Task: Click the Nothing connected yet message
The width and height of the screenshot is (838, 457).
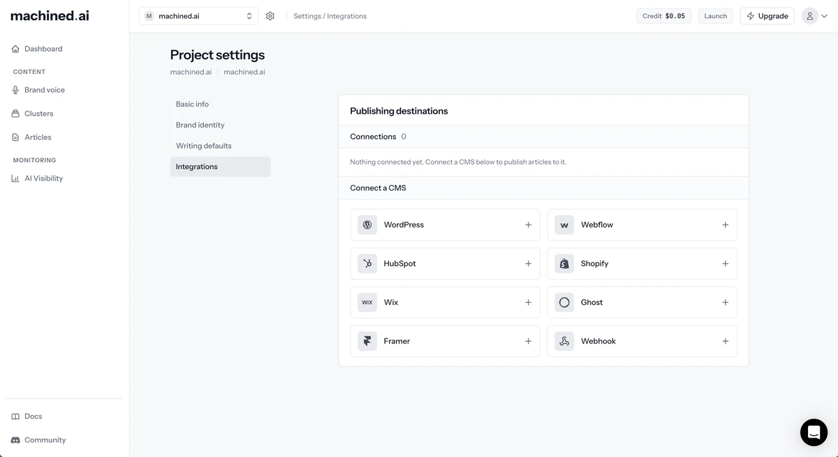Action: (458, 162)
